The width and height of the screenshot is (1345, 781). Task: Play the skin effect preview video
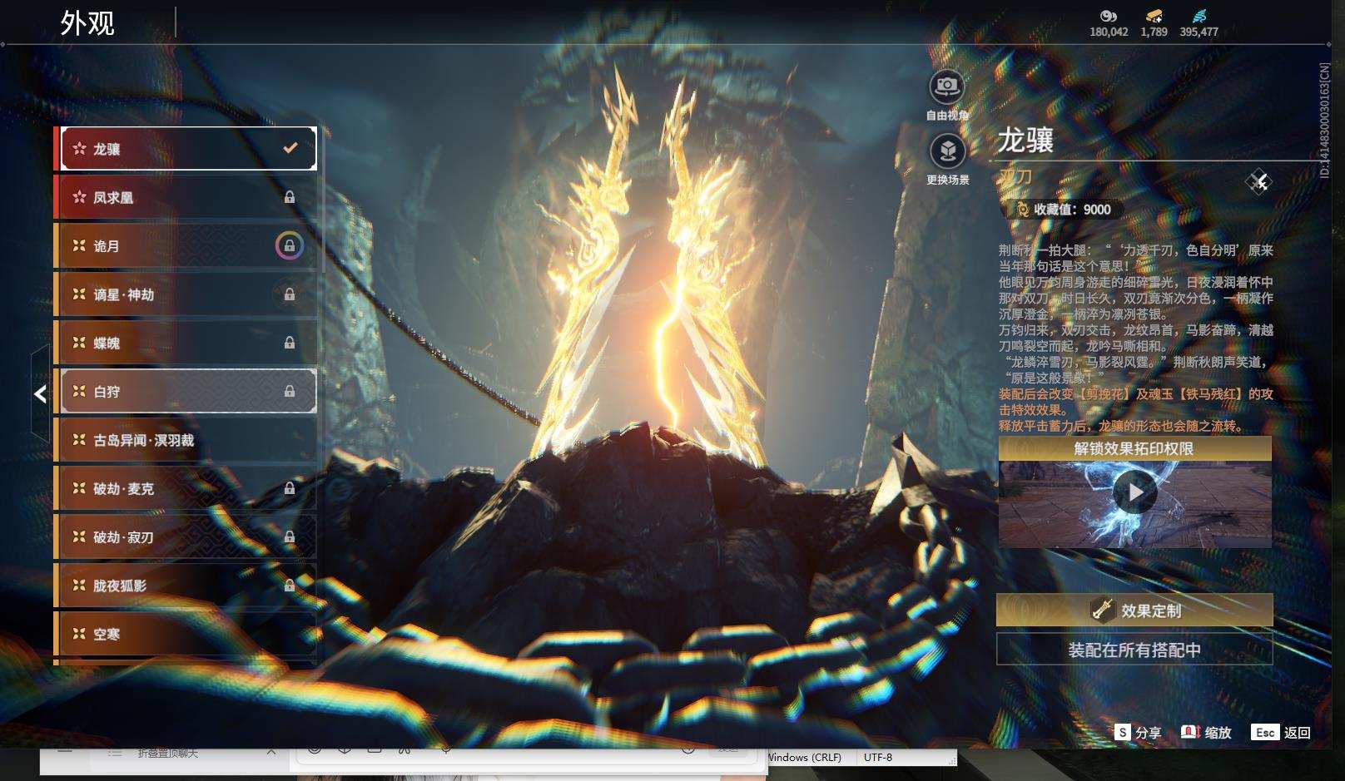[1135, 492]
